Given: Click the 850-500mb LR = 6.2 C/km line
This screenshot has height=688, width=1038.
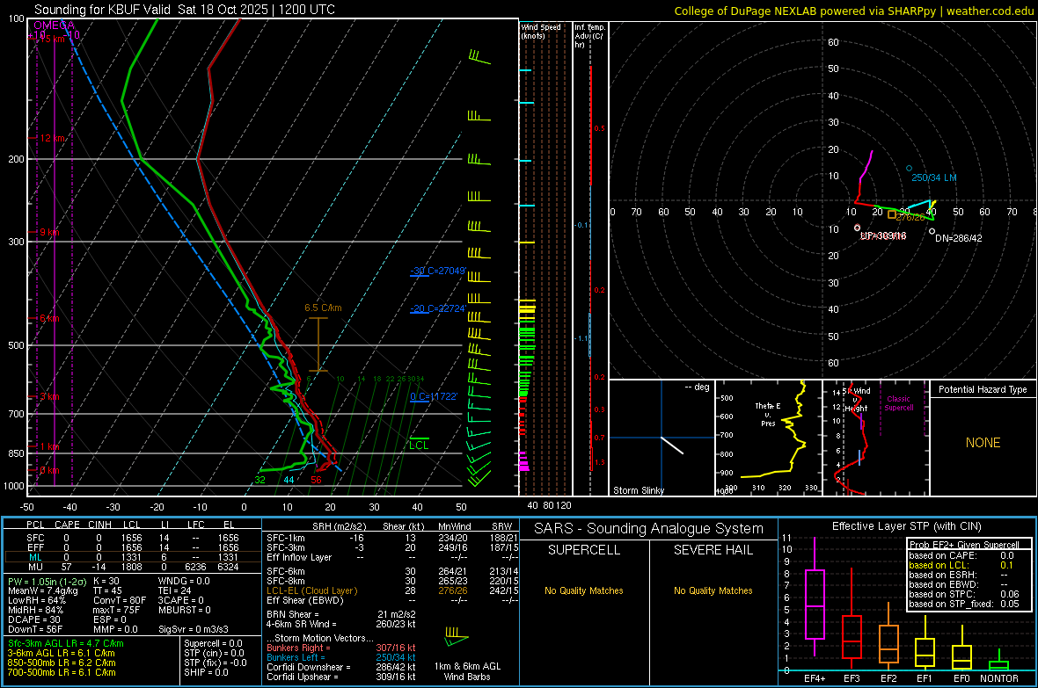Looking at the screenshot, I should (62, 663).
